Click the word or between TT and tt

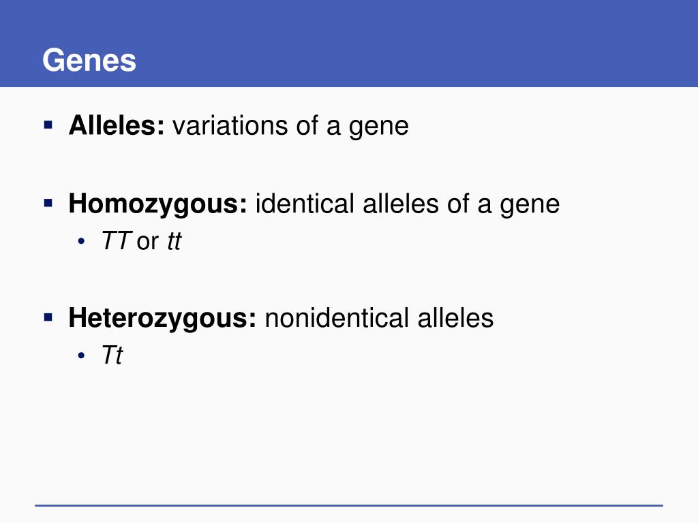(x=147, y=243)
